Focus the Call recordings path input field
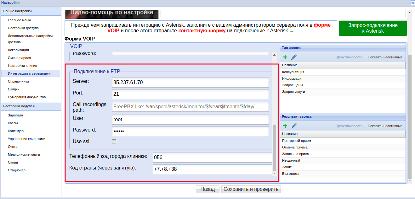Screen dimensions: 415x199 click(190, 107)
